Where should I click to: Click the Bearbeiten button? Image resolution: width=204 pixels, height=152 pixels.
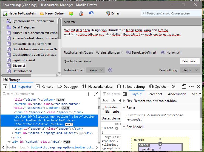[190, 61]
